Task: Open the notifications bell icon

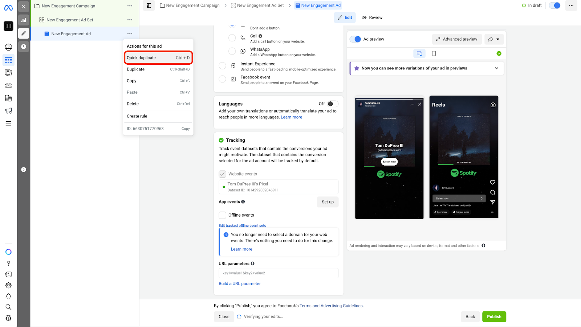Action: point(8,296)
